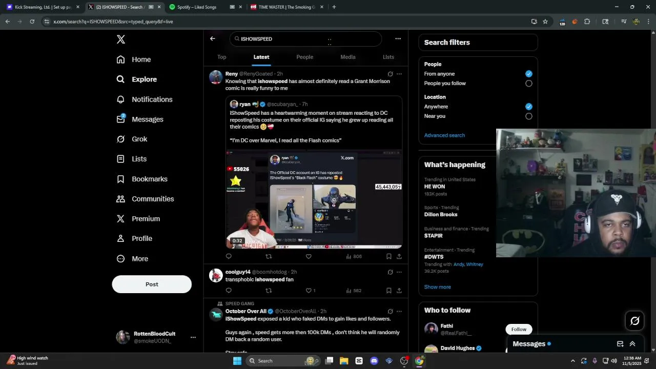Open more menu on Reny's post
656x369 pixels.
pyautogui.click(x=399, y=74)
